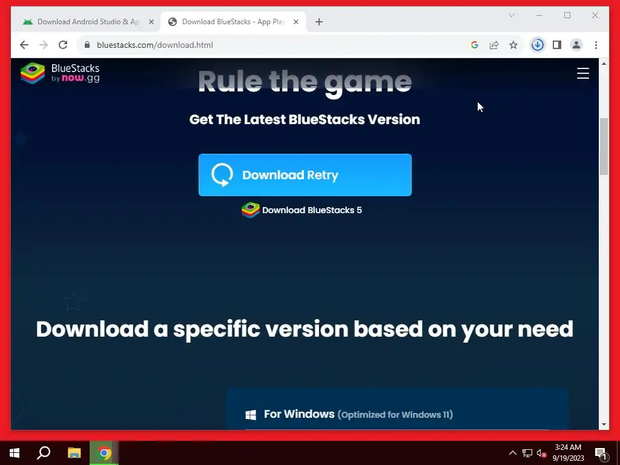This screenshot has width=620, height=465.
Task: Open the Windows Start menu
Action: pyautogui.click(x=15, y=453)
